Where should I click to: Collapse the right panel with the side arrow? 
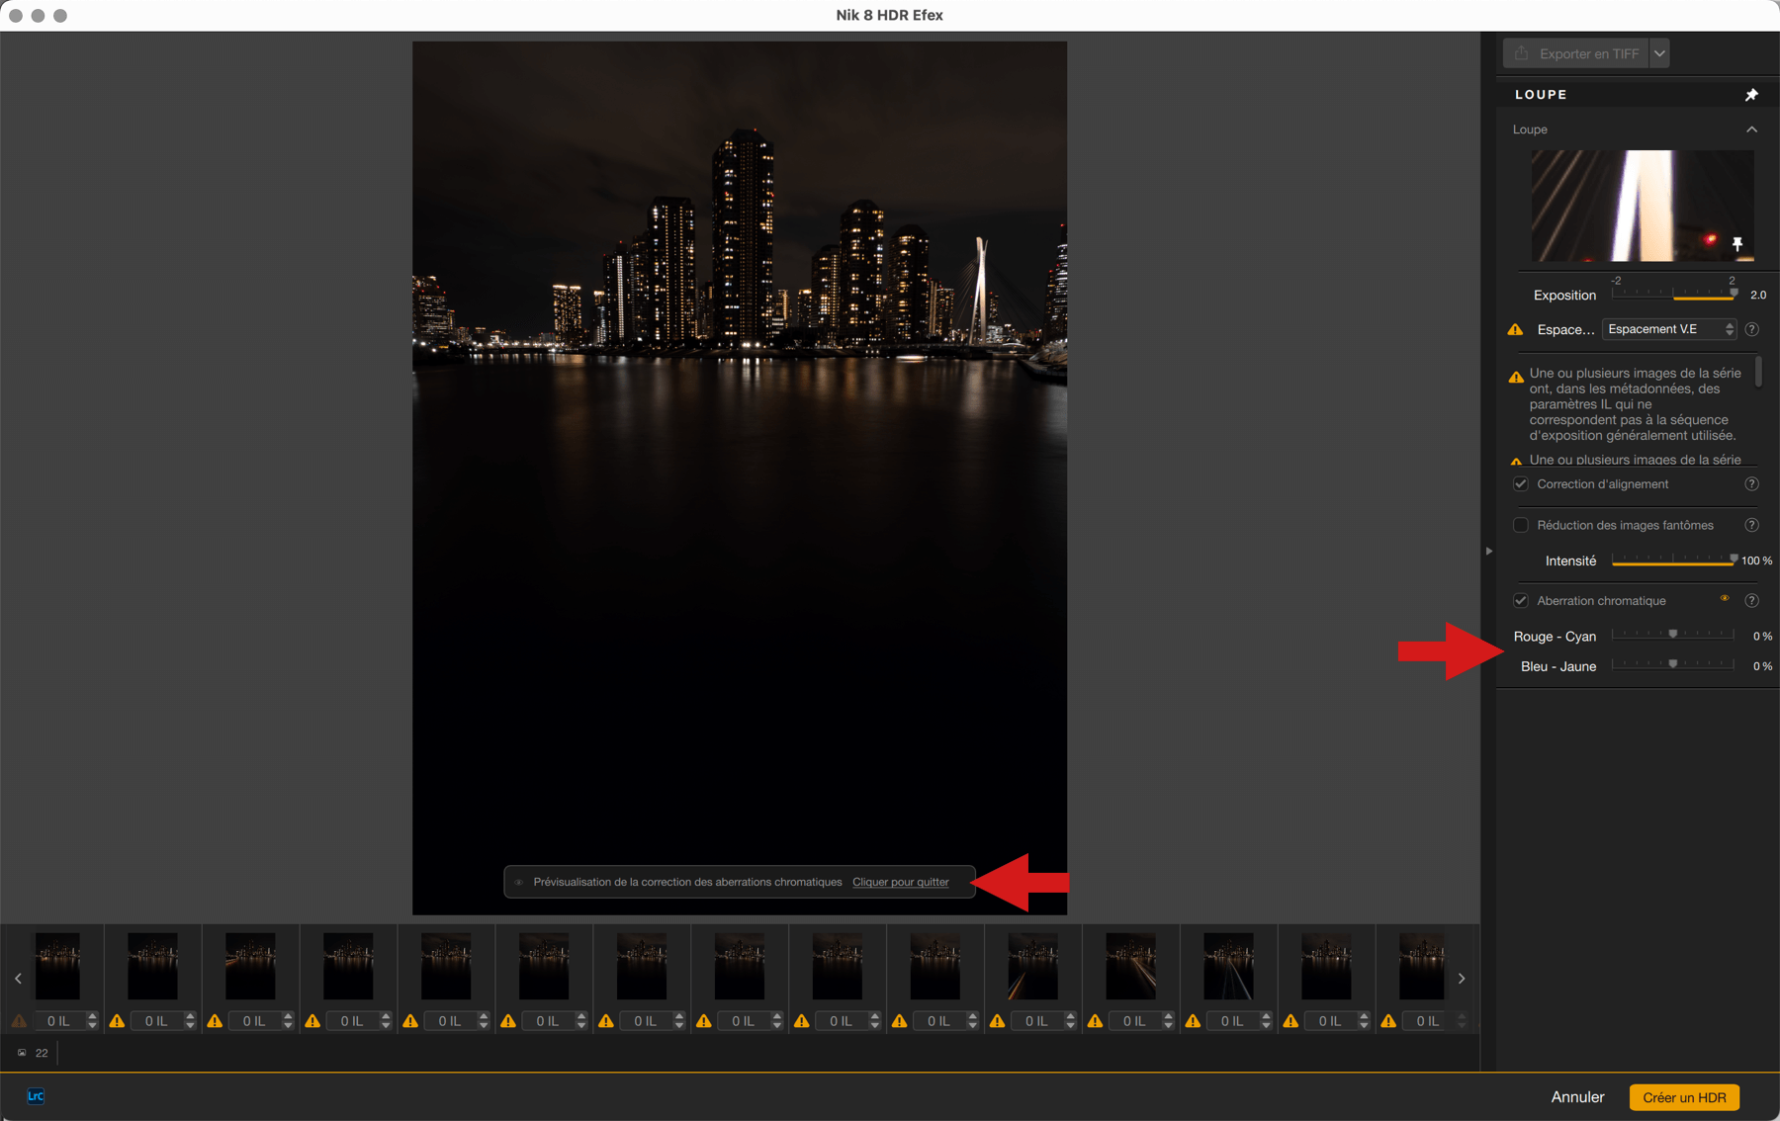pyautogui.click(x=1488, y=551)
